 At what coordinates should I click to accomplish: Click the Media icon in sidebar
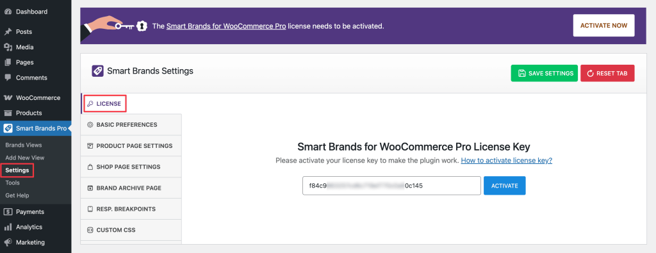point(8,47)
